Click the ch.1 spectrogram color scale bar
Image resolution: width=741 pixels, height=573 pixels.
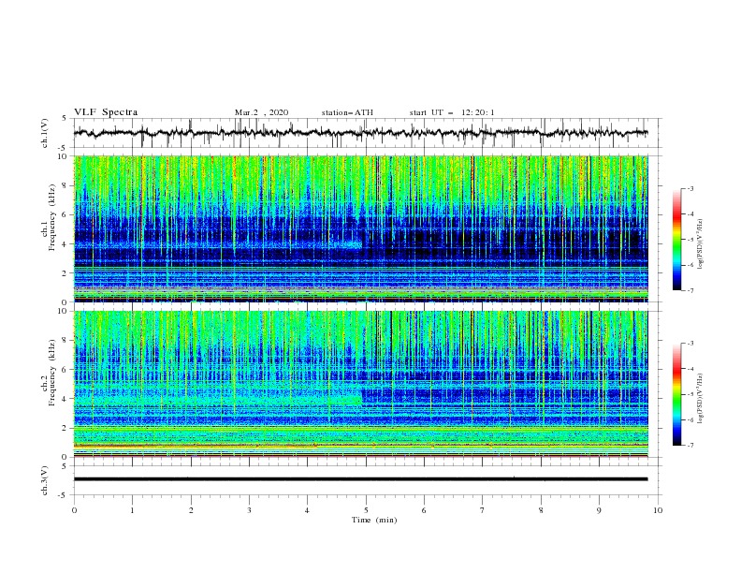676,240
